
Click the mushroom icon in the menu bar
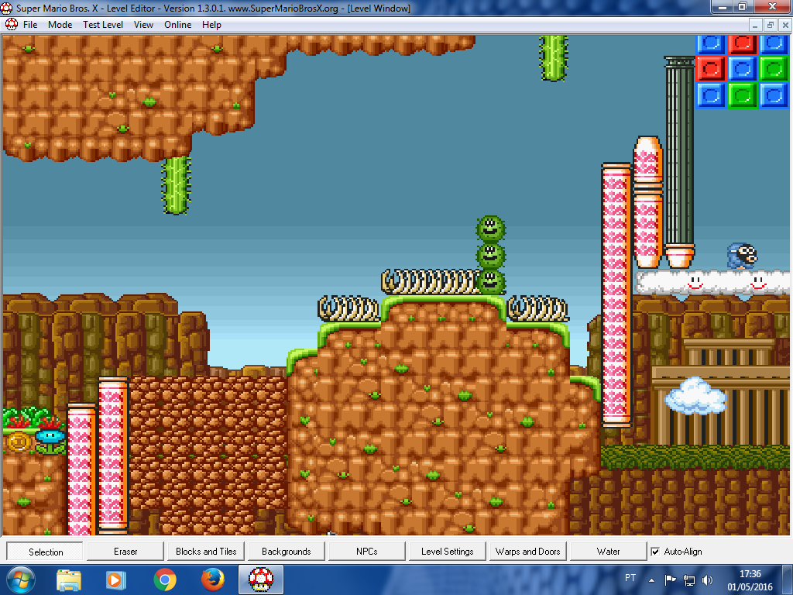(11, 25)
